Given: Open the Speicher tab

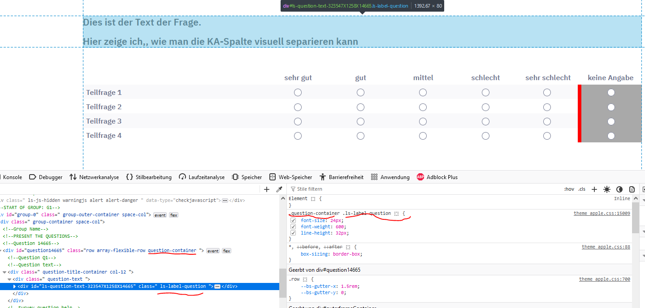Looking at the screenshot, I should coord(247,177).
